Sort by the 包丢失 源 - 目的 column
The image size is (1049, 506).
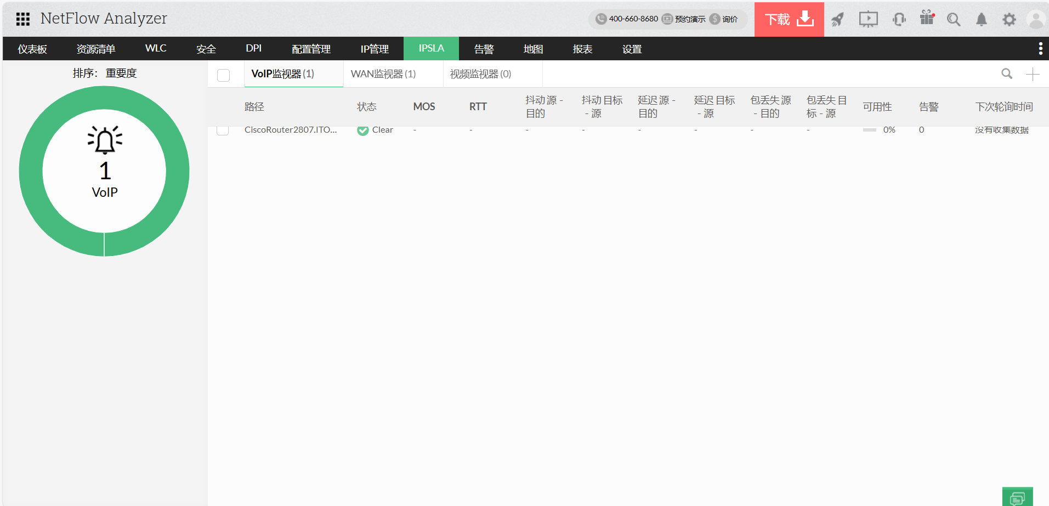(x=771, y=107)
